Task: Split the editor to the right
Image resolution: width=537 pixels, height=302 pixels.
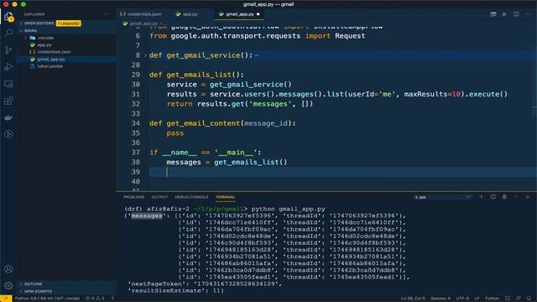Action: click(x=516, y=14)
